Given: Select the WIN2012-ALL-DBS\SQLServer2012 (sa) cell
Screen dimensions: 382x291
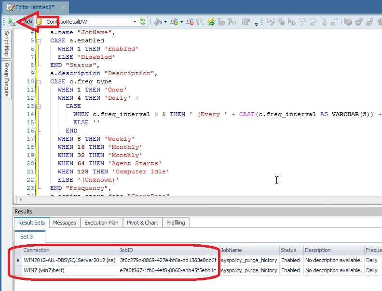Looking at the screenshot, I should 70,260.
